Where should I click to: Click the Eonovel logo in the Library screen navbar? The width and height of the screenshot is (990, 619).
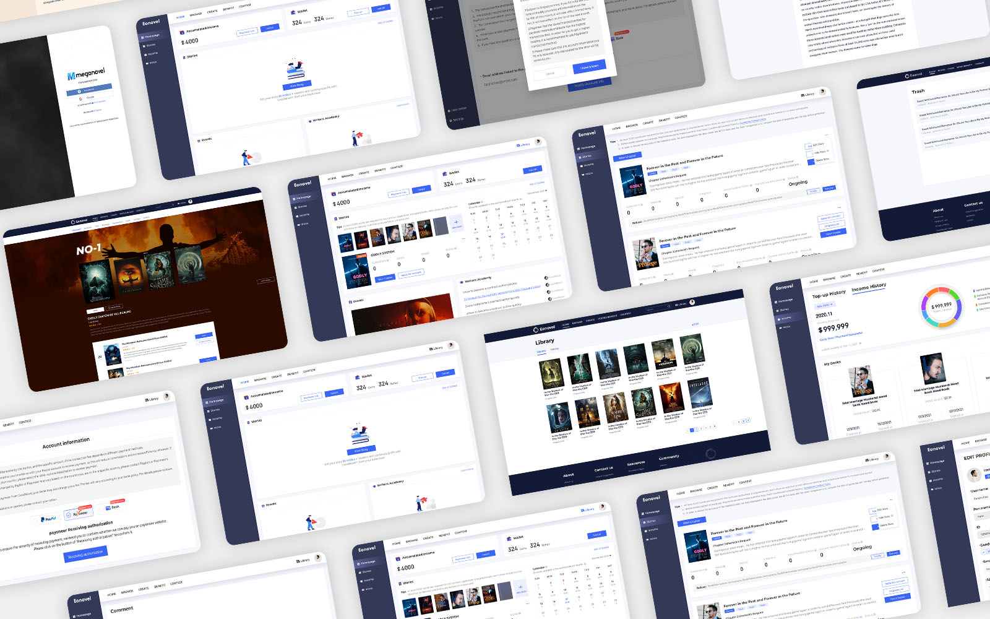click(544, 329)
